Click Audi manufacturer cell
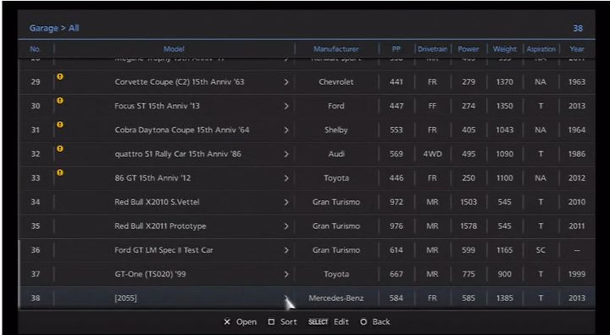The height and width of the screenshot is (335, 610). point(336,154)
